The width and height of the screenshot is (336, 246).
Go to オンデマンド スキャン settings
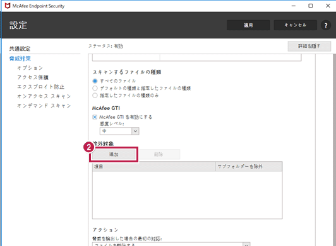(44, 106)
